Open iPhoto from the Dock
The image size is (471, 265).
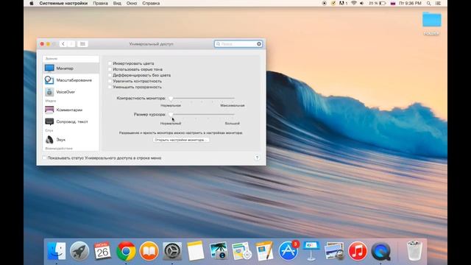click(219, 251)
